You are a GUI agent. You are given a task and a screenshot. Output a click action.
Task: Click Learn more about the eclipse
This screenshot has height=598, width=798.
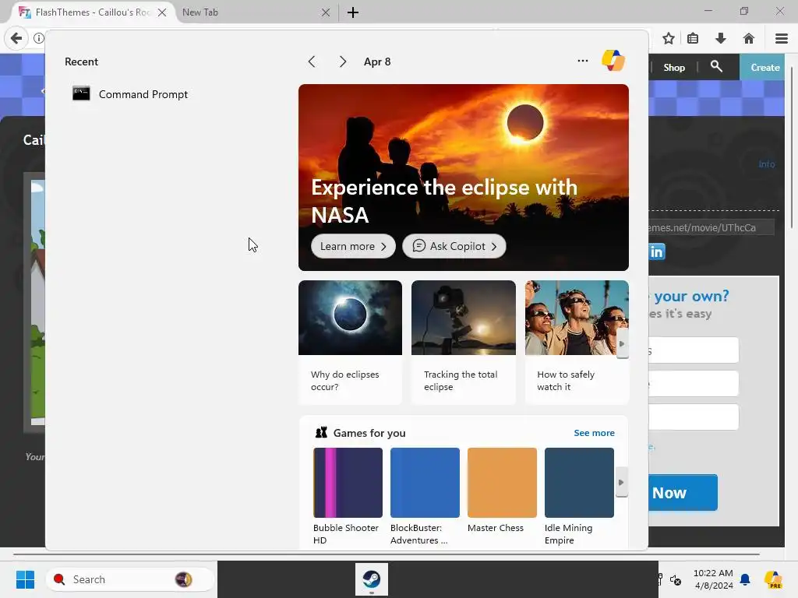353,246
